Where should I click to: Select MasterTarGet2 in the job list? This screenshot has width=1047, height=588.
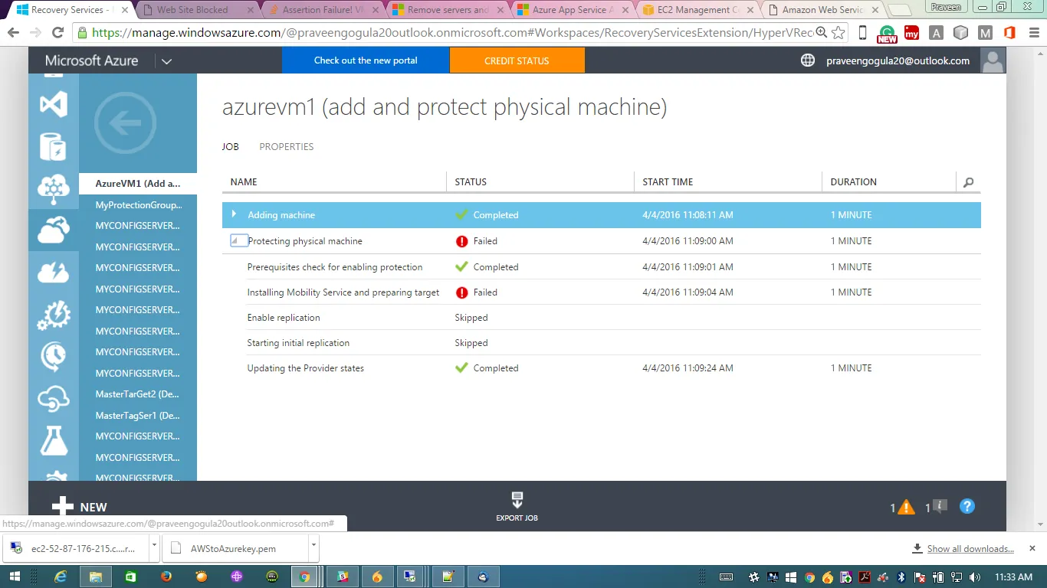[138, 394]
